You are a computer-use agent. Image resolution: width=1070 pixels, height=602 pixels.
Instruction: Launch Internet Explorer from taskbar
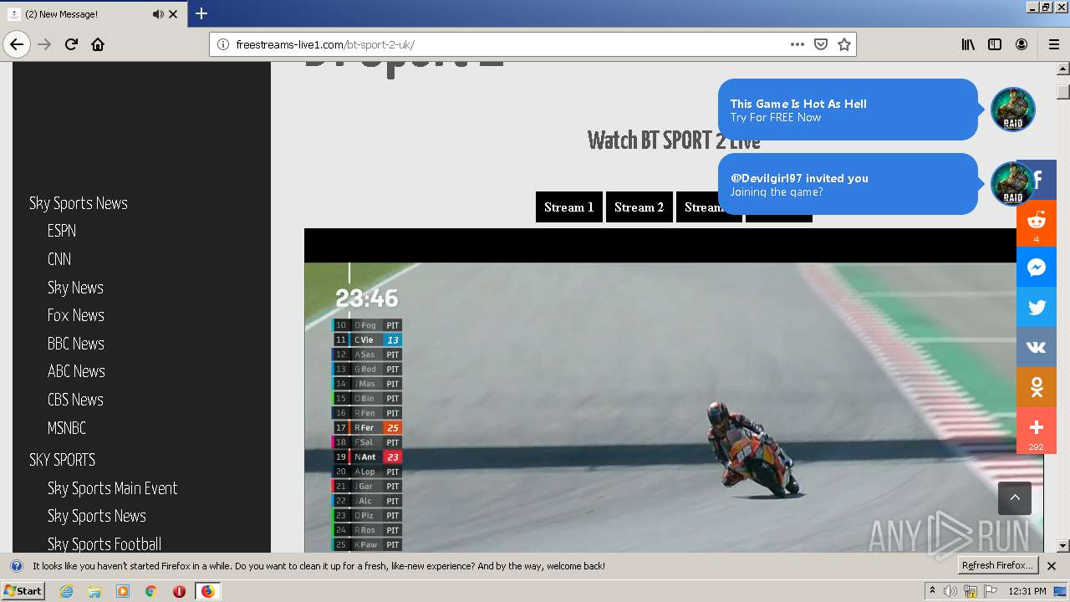(x=66, y=591)
